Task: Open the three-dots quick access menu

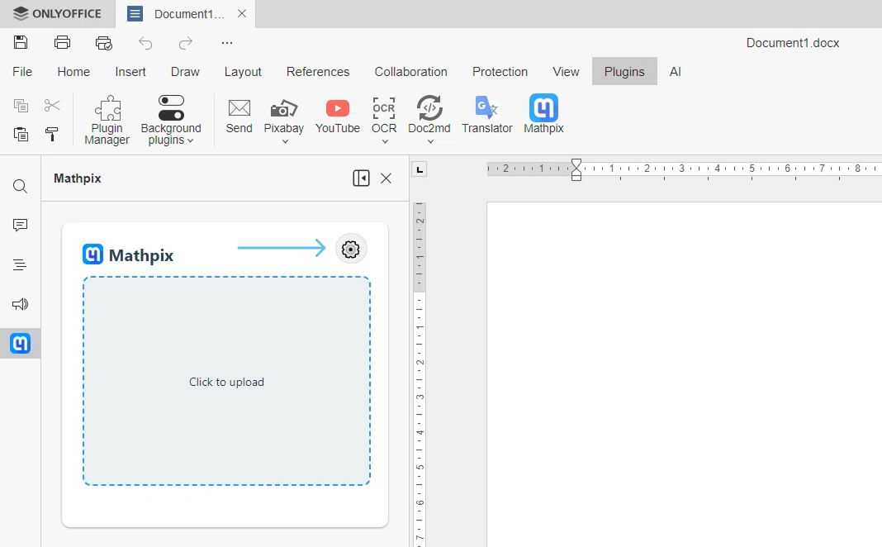Action: 226,43
